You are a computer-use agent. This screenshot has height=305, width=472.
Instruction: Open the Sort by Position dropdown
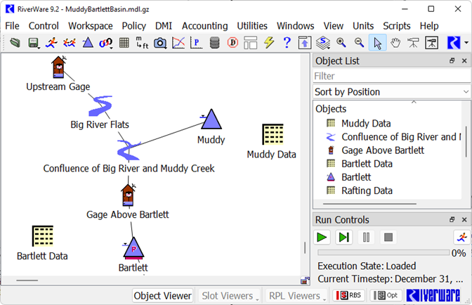391,92
